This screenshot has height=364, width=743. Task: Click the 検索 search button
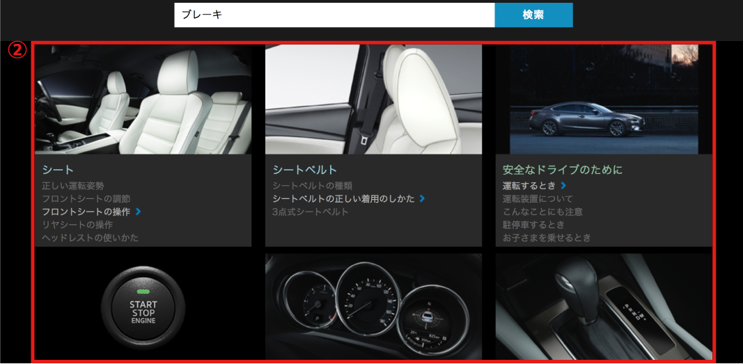click(533, 15)
